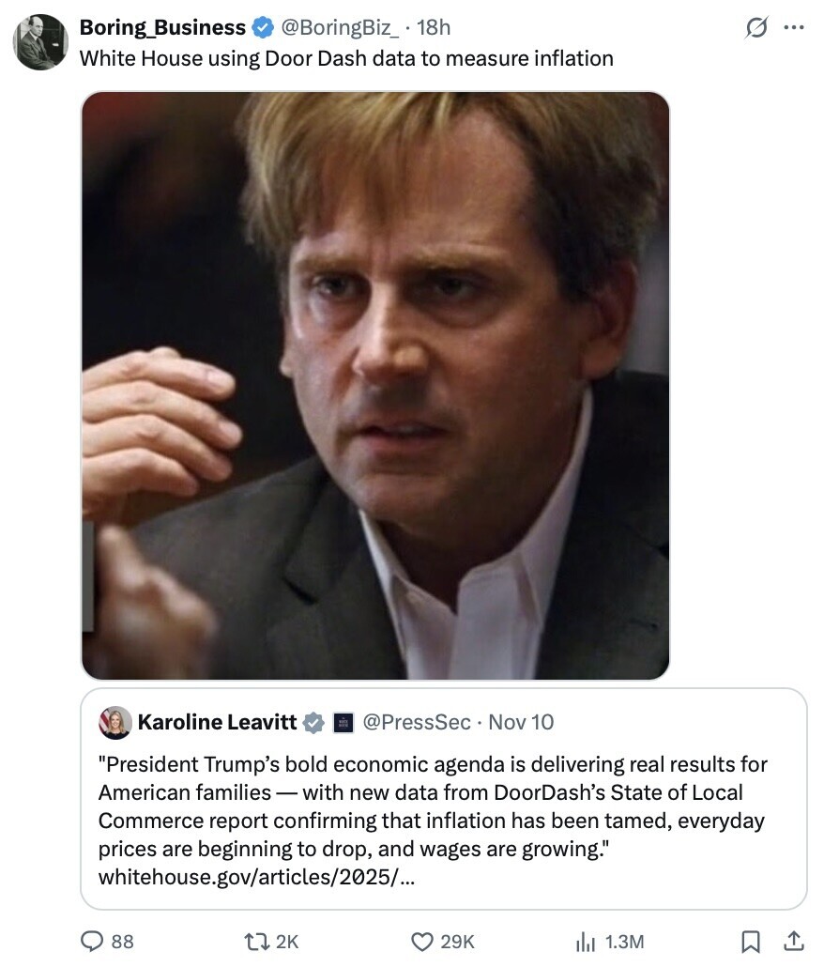
Task: Click the affiliation badge before @PressSec
Action: [x=343, y=722]
